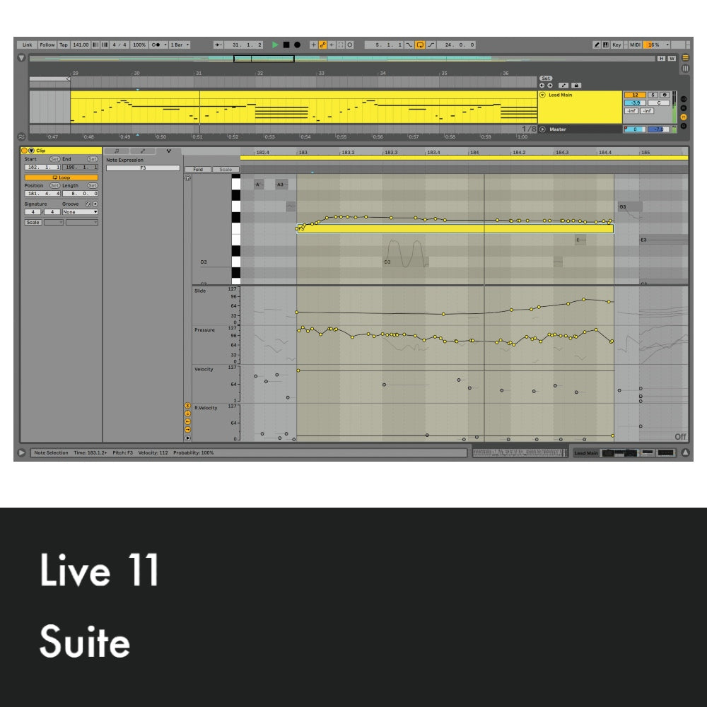Enable the Link toggle
707x707 pixels.
(27, 45)
